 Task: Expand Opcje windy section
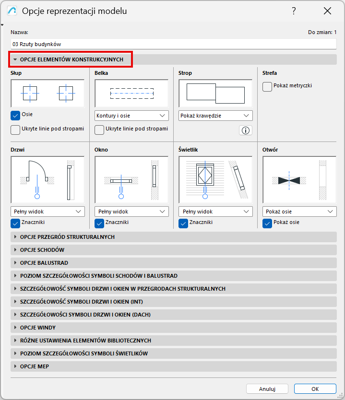click(174, 328)
